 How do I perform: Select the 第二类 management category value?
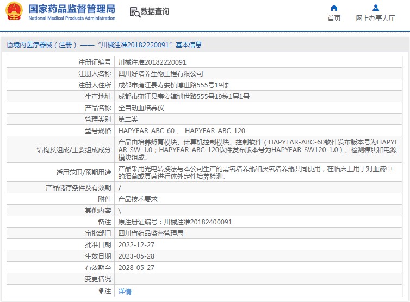(x=128, y=119)
